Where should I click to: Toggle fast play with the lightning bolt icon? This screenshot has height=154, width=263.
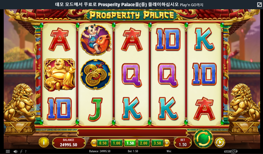tap(21, 151)
